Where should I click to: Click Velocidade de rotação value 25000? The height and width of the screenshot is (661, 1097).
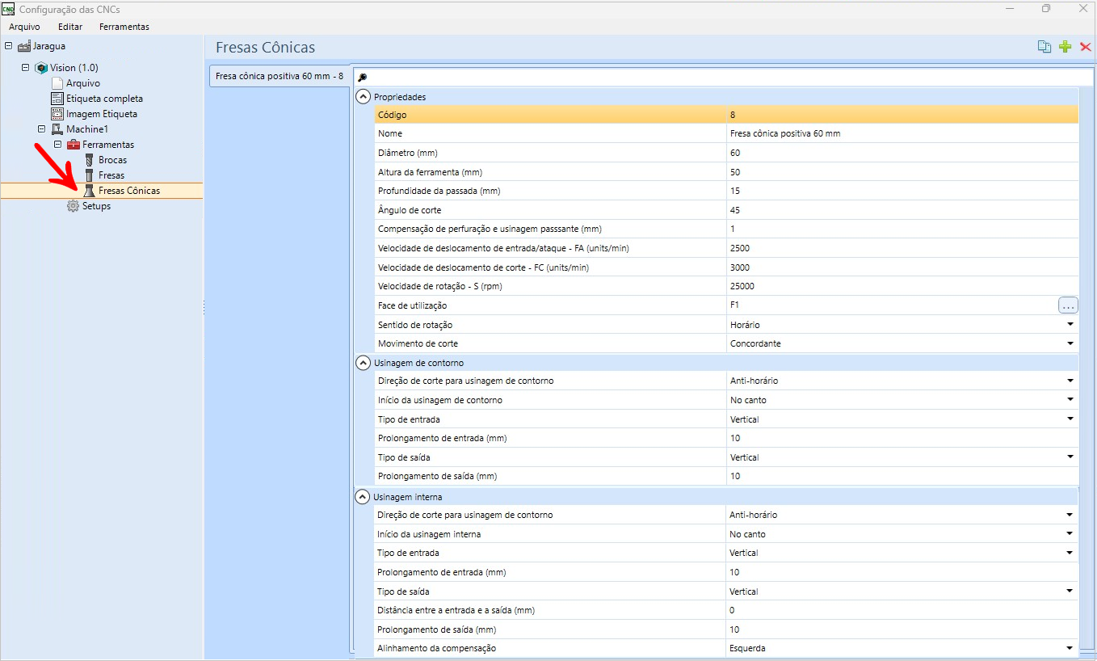(902, 286)
